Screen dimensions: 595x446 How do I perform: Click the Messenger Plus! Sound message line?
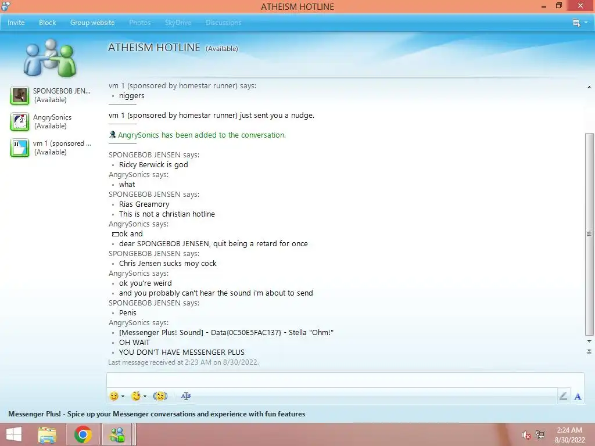point(226,332)
